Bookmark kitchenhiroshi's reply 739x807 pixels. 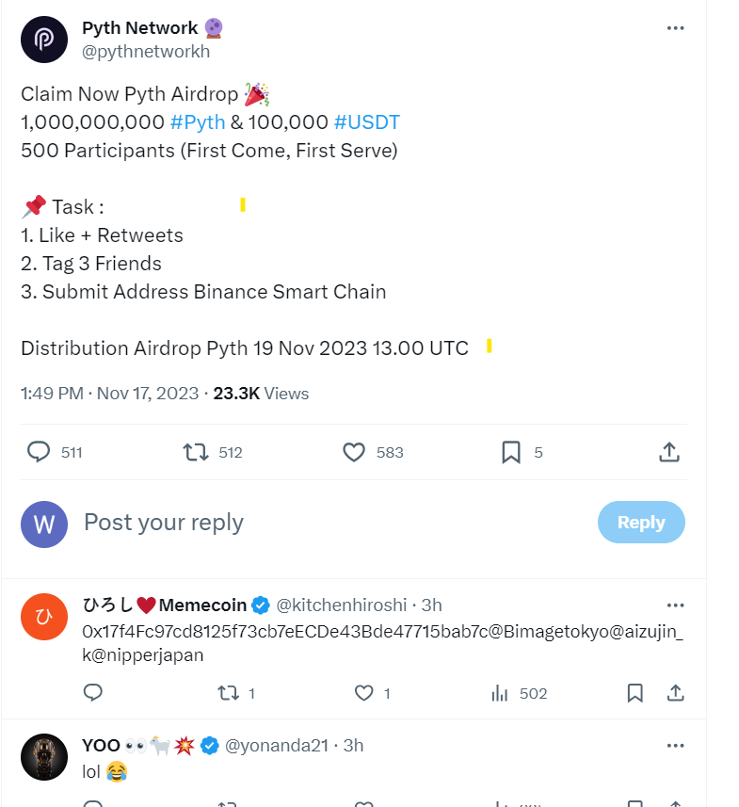point(635,694)
